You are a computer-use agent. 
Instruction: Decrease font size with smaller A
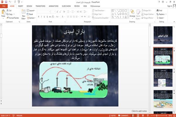[x=60, y=12]
